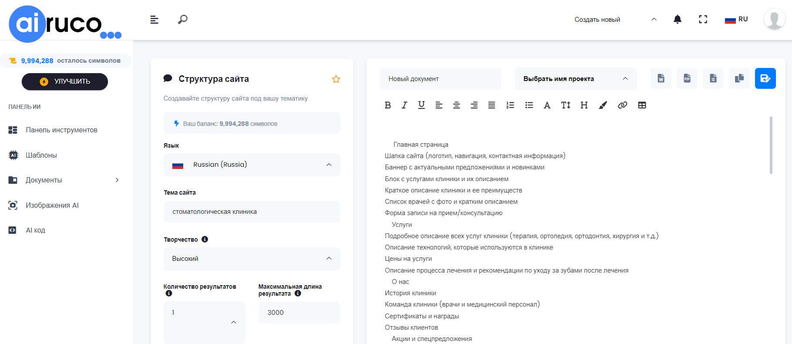This screenshot has height=344, width=792.
Task: Open Выбрать имя проекта dropdown
Action: pyautogui.click(x=576, y=79)
